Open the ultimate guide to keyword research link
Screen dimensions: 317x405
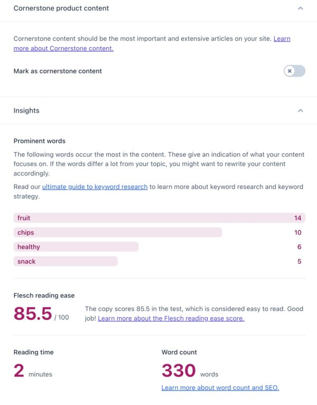[95, 187]
